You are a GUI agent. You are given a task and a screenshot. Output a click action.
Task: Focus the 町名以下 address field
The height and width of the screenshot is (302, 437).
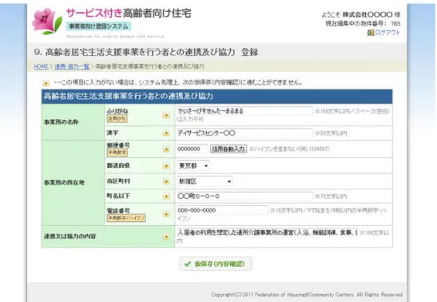click(x=244, y=196)
